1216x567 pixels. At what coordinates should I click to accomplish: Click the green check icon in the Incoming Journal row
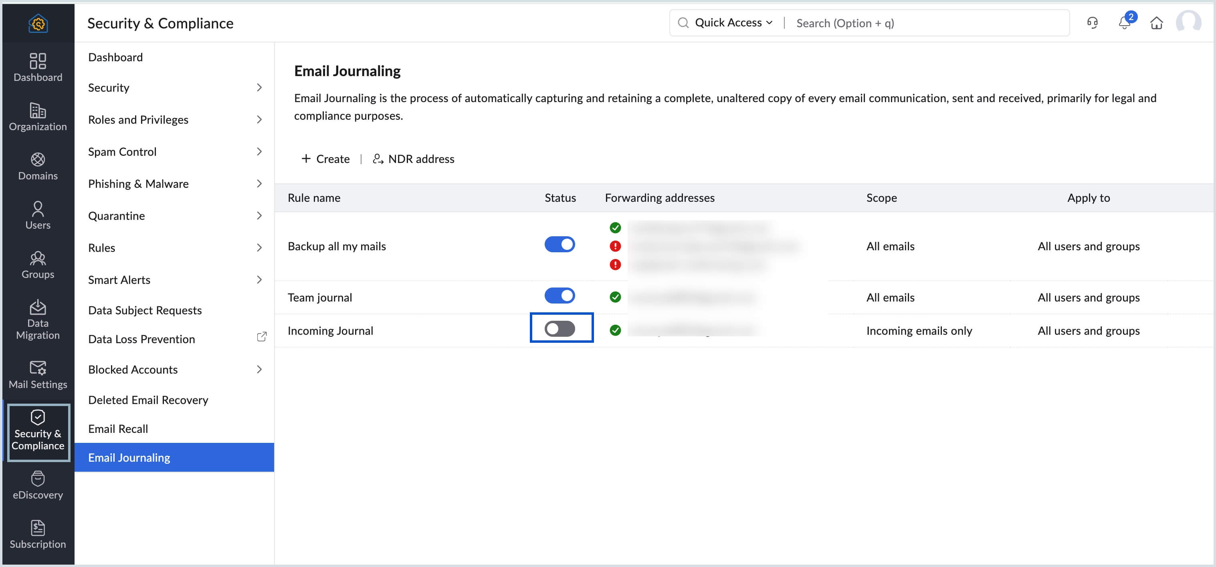click(x=614, y=330)
